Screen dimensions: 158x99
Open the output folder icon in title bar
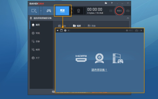pos(106,3)
